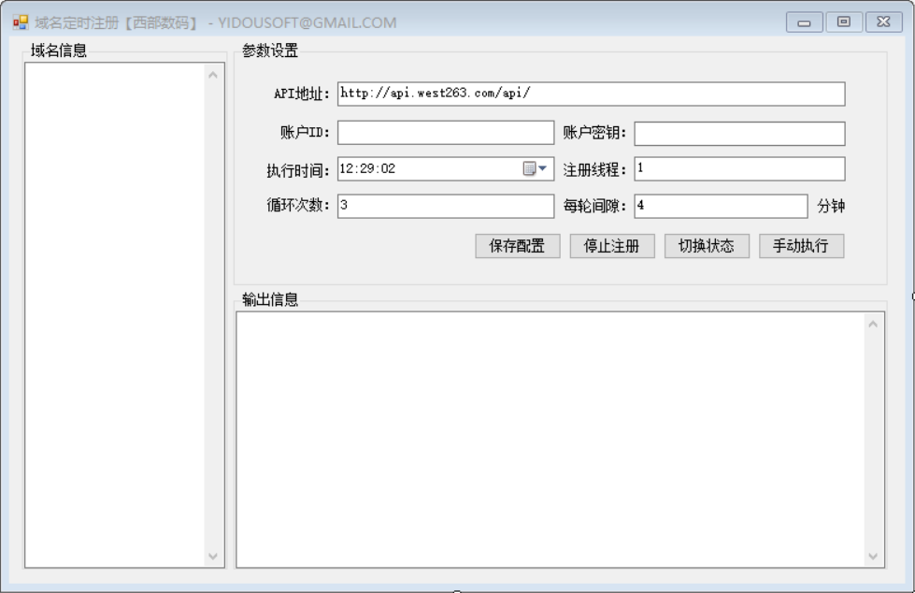
Task: Focus the 账户密钥 input field
Action: tap(740, 133)
